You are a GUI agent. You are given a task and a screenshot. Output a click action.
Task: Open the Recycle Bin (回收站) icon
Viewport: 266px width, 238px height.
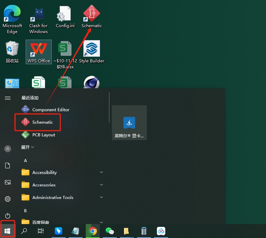tap(12, 52)
